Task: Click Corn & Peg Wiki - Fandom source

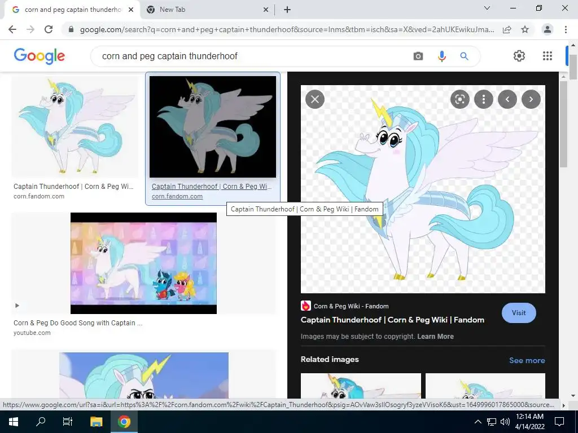Action: click(x=345, y=306)
